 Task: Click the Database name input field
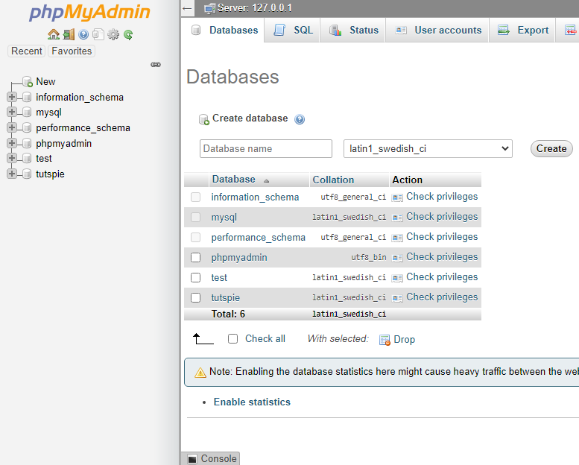click(x=266, y=149)
